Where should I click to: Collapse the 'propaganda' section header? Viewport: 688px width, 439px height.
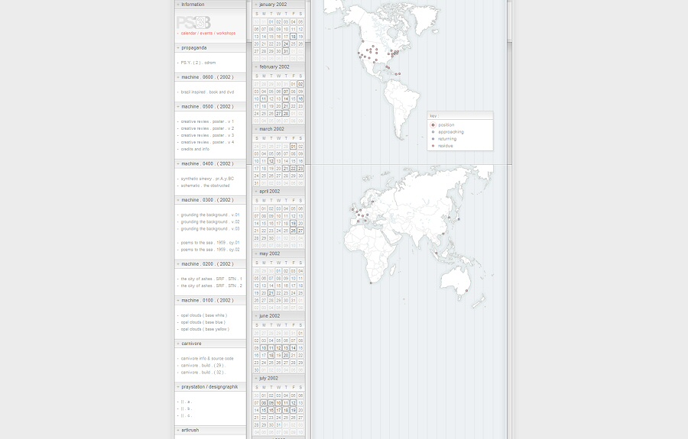tap(178, 47)
